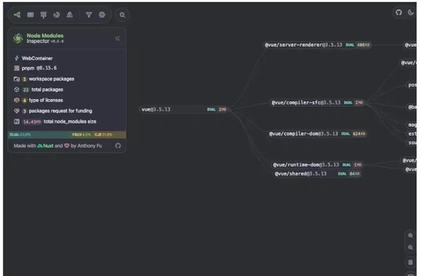The width and height of the screenshot is (421, 276).
Task: Select the @vue/compiler-dom@3.5.13 node
Action: (317, 134)
